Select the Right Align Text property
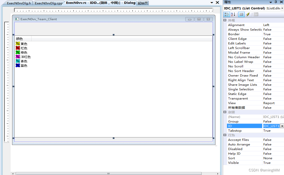 coord(255,80)
